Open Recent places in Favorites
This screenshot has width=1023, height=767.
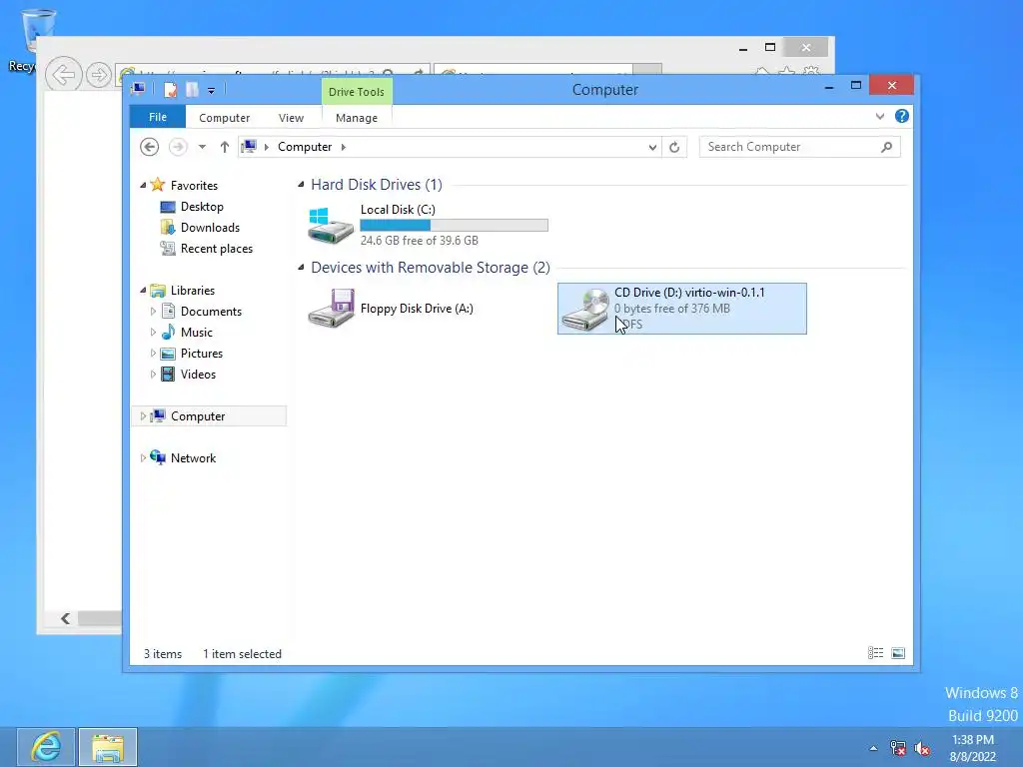pos(216,249)
